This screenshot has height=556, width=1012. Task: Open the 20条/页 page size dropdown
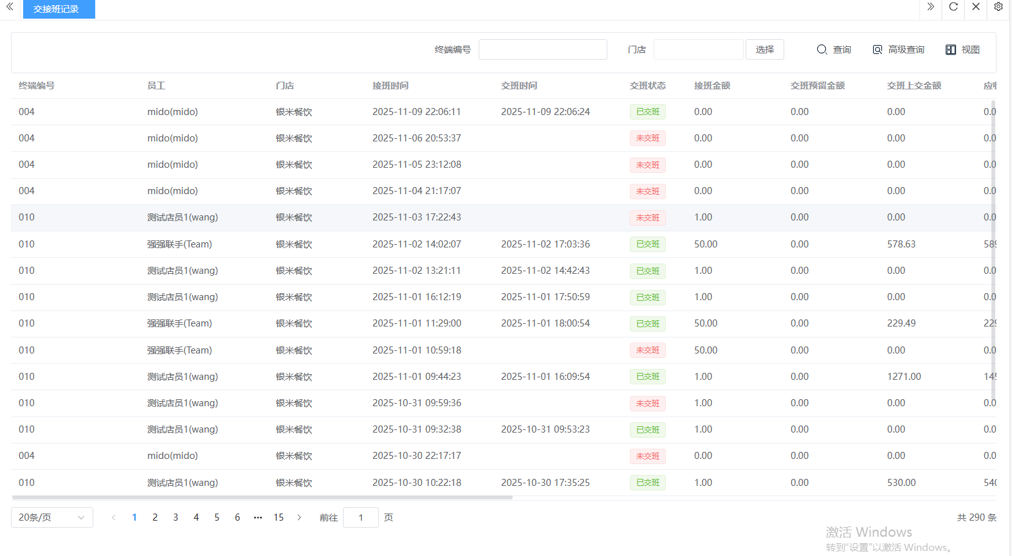tap(52, 517)
